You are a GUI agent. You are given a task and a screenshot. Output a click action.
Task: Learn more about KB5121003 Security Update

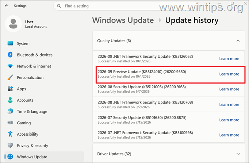tap(229, 89)
